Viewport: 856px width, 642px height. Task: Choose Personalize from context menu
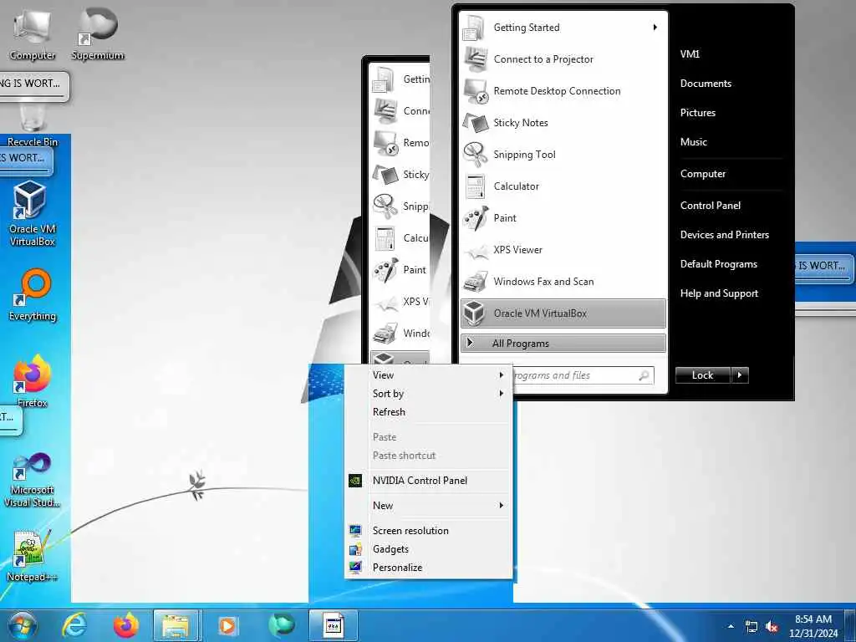tap(429, 568)
